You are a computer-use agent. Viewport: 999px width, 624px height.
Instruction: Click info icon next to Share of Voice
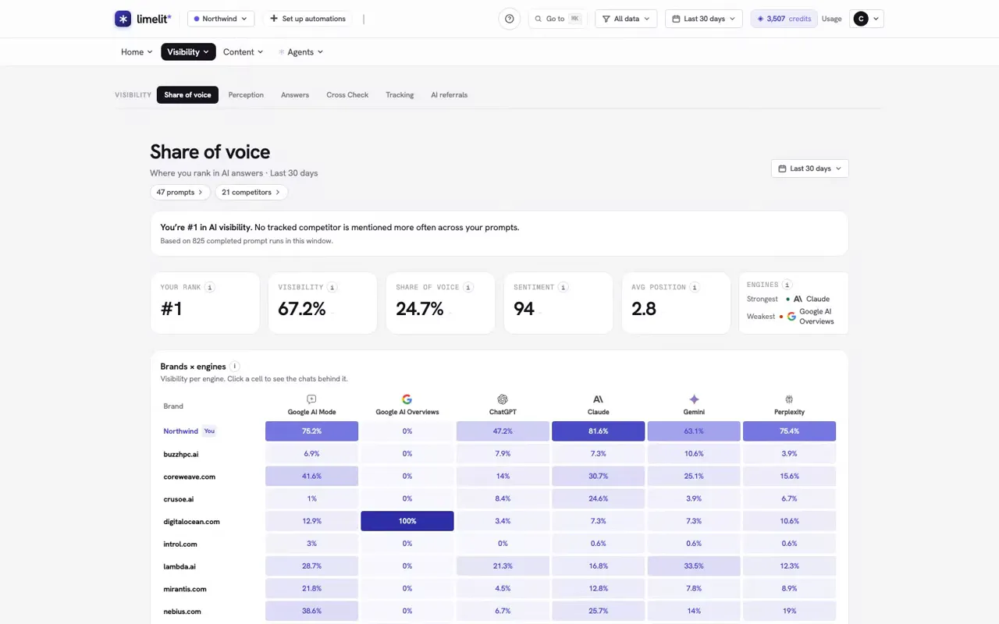pos(468,287)
